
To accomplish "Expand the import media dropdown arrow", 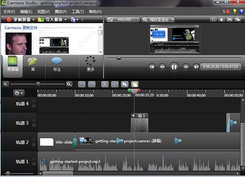I will [x=66, y=19].
